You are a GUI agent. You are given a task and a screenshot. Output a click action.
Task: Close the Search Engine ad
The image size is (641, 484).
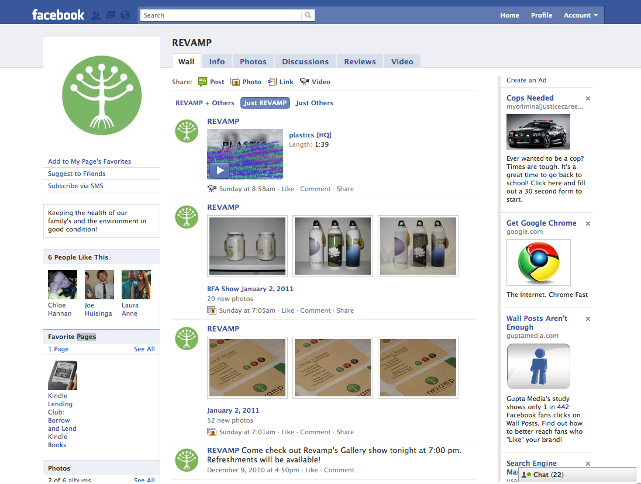[588, 464]
